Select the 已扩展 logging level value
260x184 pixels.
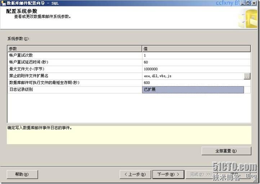pyautogui.click(x=193, y=90)
